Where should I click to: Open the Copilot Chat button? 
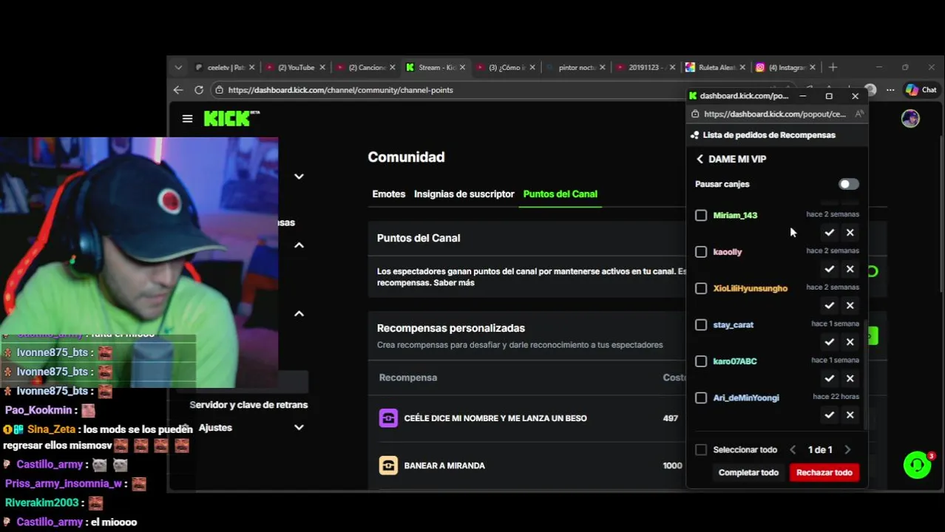click(921, 90)
